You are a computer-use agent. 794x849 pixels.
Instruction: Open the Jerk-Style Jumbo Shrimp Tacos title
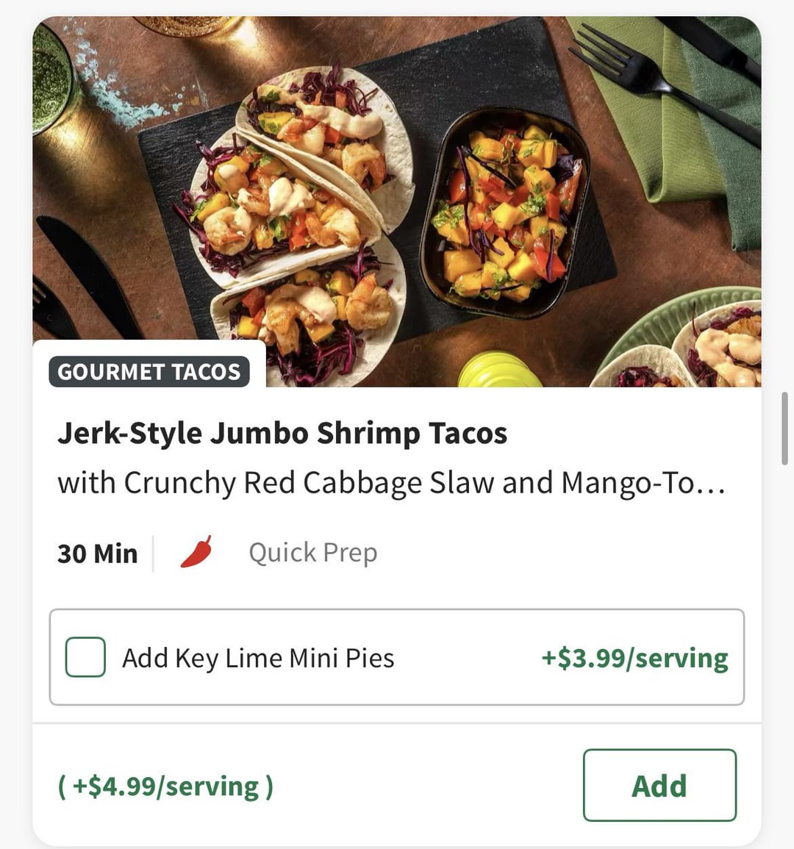(282, 433)
